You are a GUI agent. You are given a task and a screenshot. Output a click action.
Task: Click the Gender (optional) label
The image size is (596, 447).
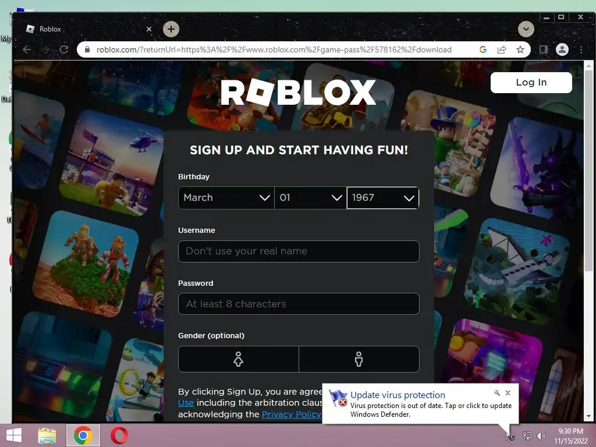point(211,336)
